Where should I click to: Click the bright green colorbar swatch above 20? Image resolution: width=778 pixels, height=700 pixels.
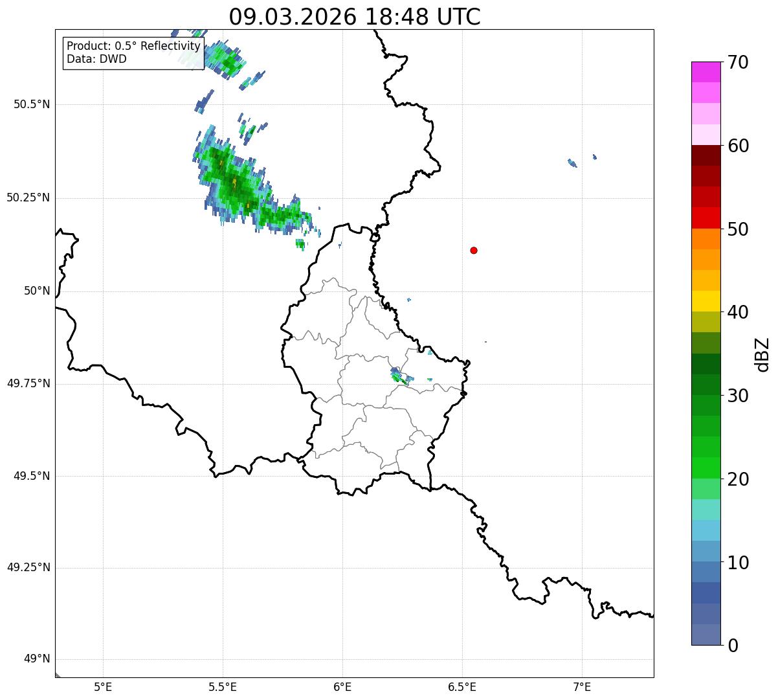coord(706,468)
